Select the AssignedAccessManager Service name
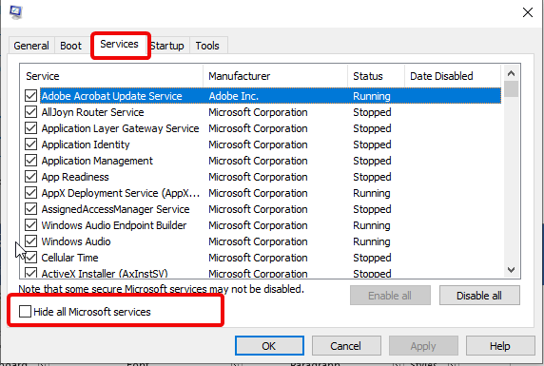 pos(115,209)
